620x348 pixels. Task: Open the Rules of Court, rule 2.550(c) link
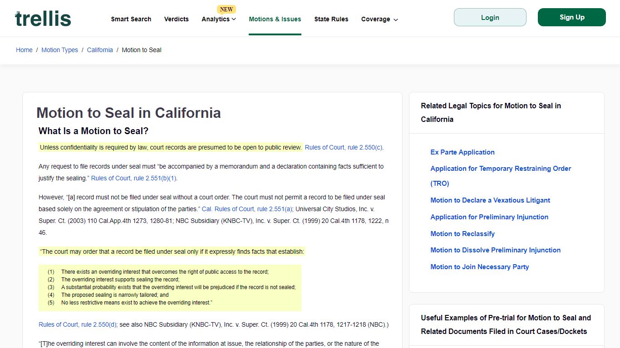click(344, 147)
